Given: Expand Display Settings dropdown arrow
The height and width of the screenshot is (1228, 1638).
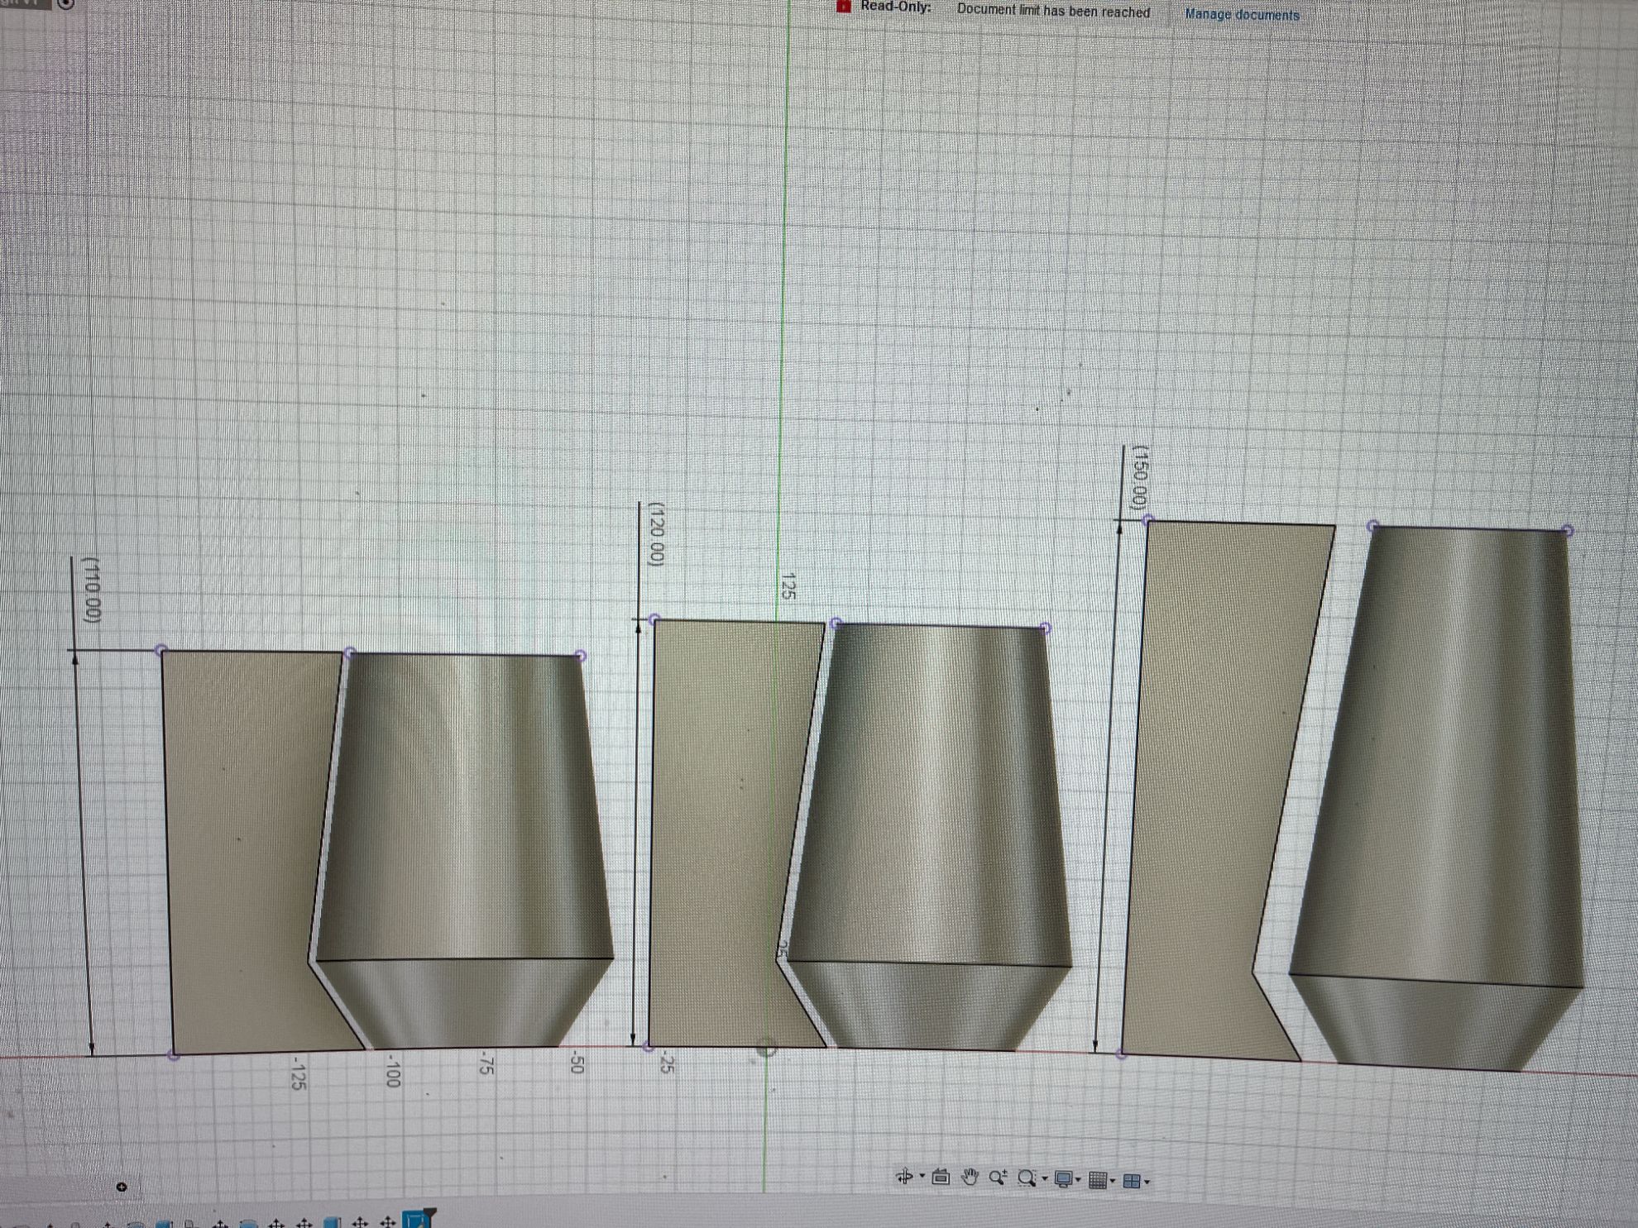Looking at the screenshot, I should tap(1078, 1180).
